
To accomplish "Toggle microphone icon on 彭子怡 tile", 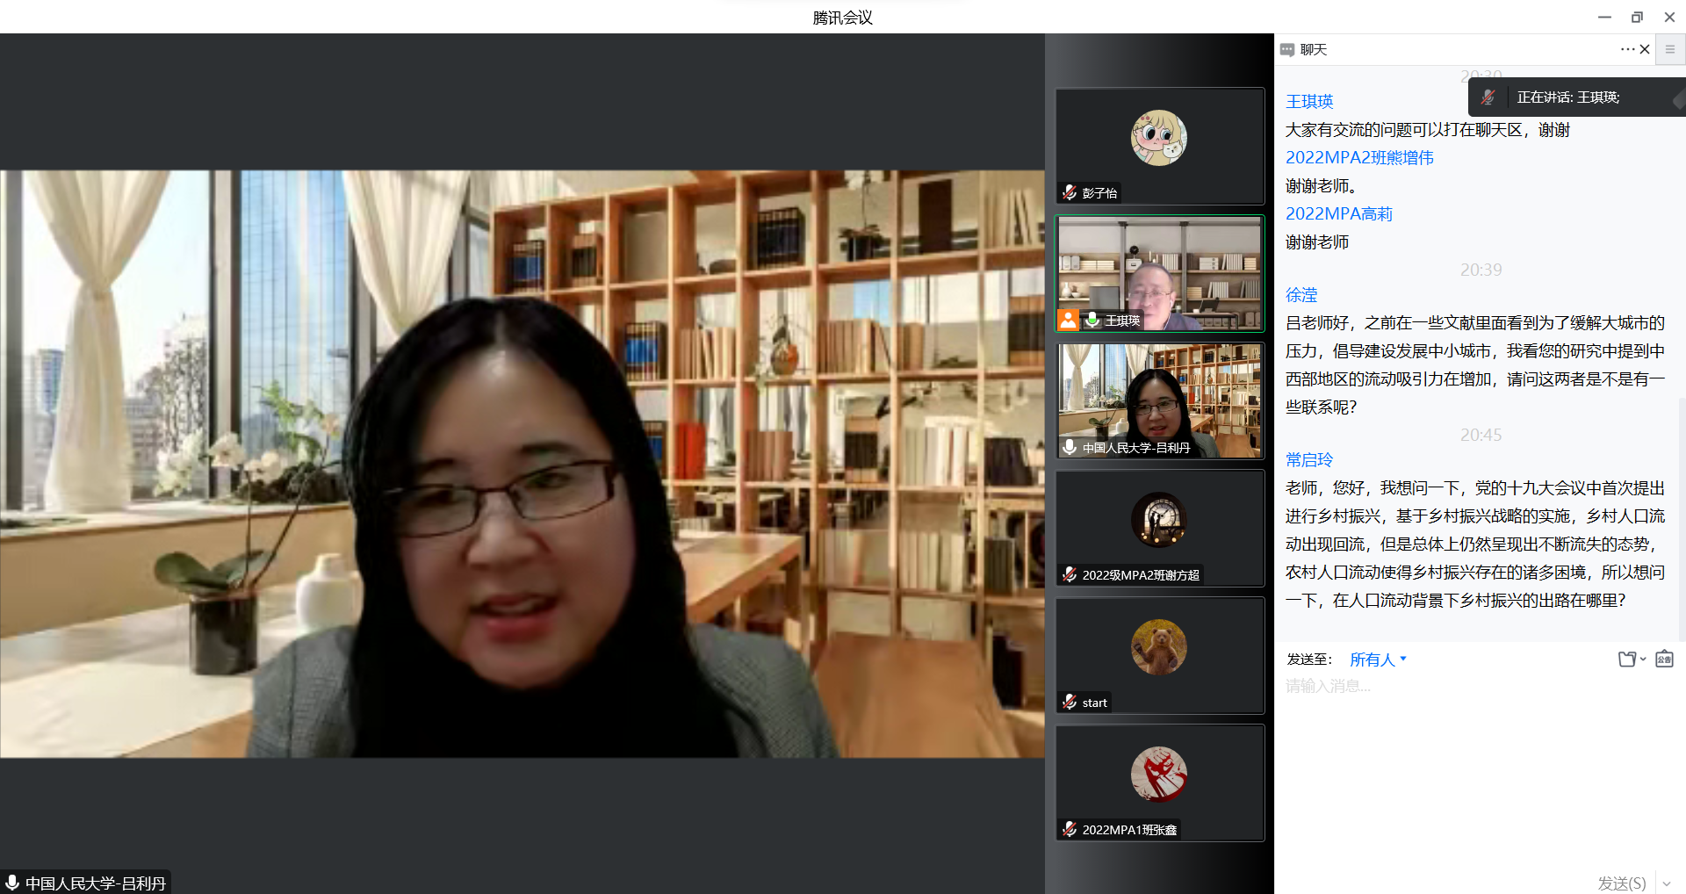I will tap(1070, 192).
